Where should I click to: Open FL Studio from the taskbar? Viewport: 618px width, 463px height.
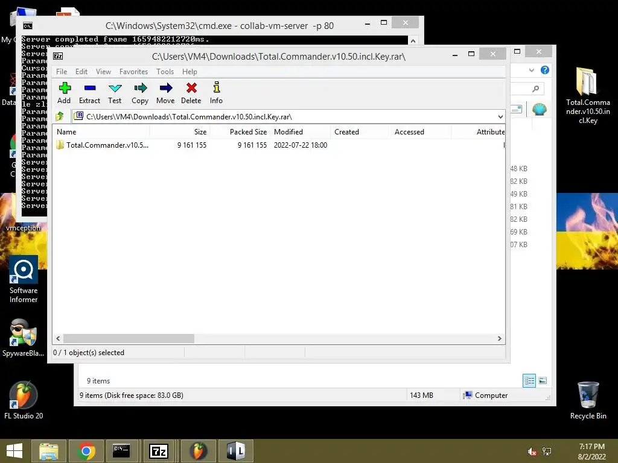tap(198, 451)
